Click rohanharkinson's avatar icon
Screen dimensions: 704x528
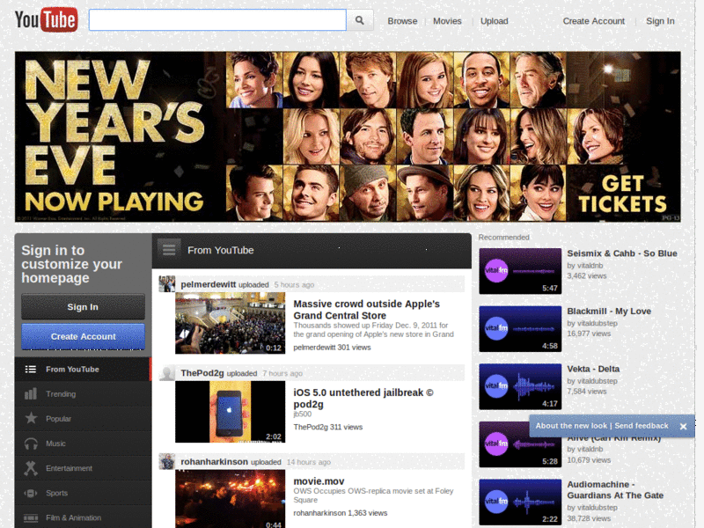coord(167,461)
